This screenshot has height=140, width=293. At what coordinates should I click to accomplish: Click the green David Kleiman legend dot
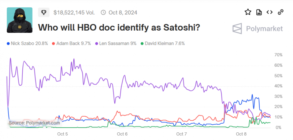(x=142, y=43)
